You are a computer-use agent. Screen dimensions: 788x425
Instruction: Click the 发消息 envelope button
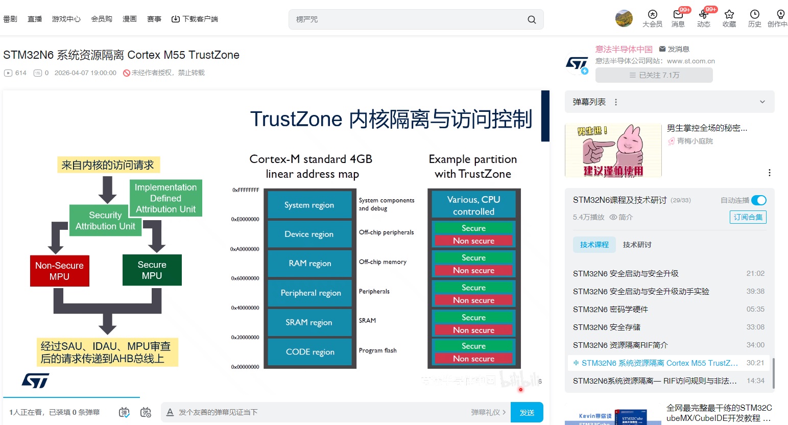(674, 49)
